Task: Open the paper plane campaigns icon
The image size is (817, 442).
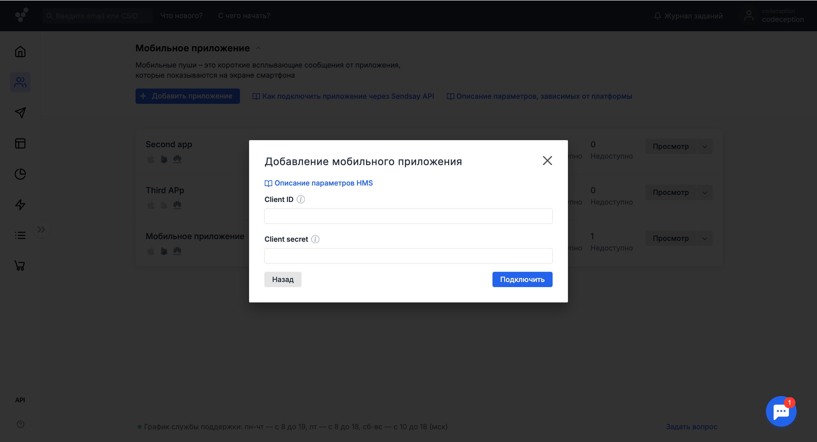Action: pos(20,113)
